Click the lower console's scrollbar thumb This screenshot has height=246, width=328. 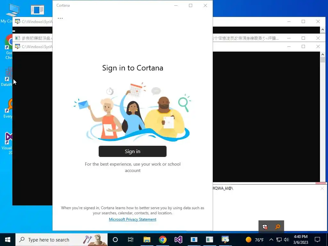323,60
